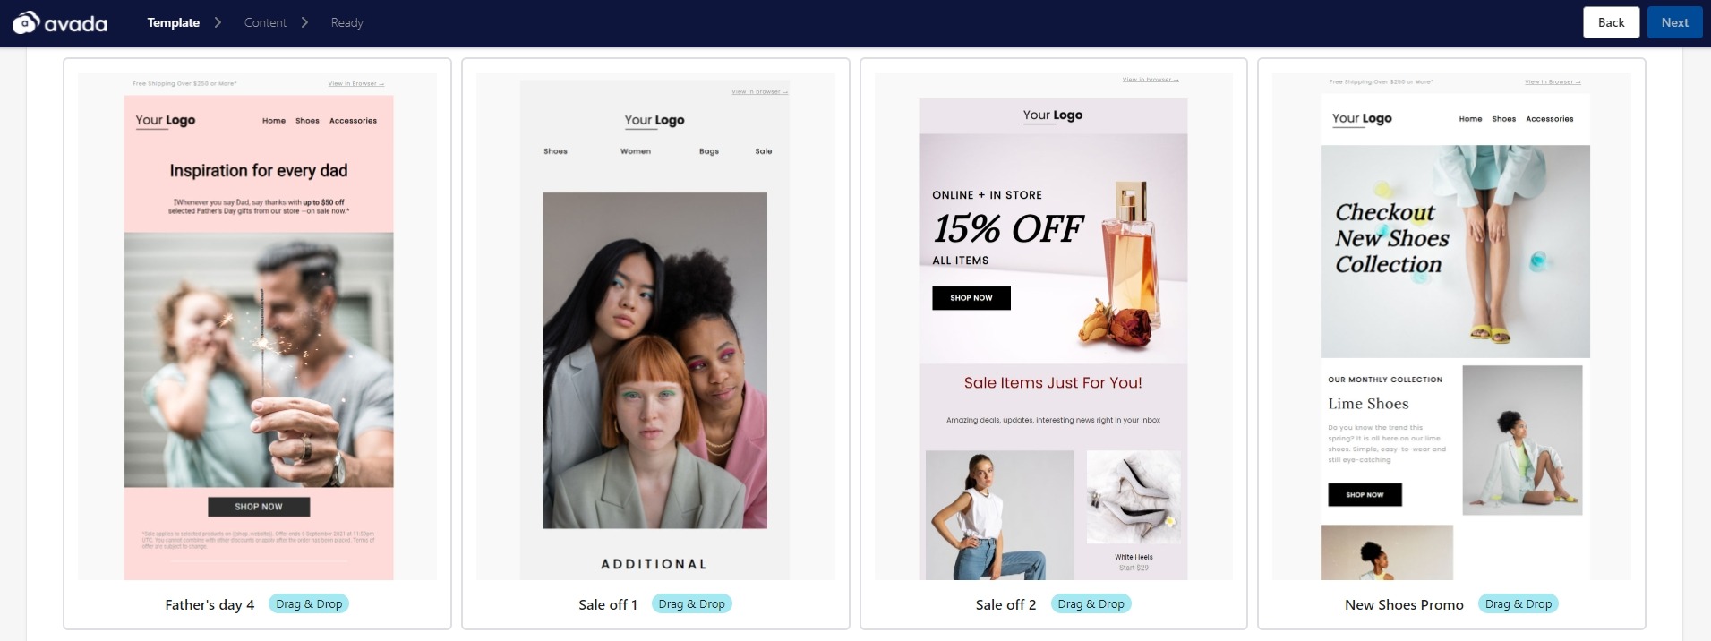The height and width of the screenshot is (641, 1711).
Task: Click Drag & Drop badge for Father's day 4
Action: tap(309, 604)
